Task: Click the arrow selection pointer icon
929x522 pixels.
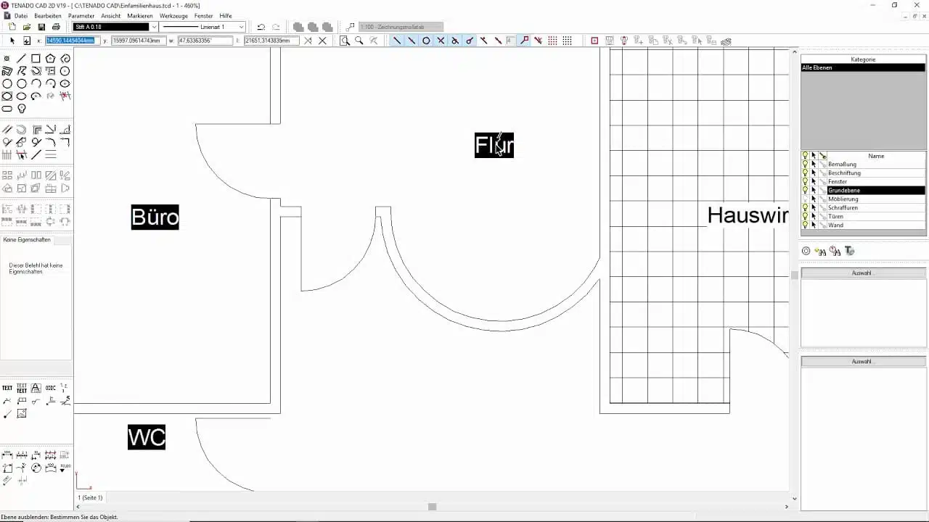Action: [12, 41]
